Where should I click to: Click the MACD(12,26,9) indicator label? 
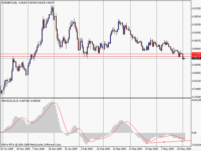pyautogui.click(x=10, y=101)
